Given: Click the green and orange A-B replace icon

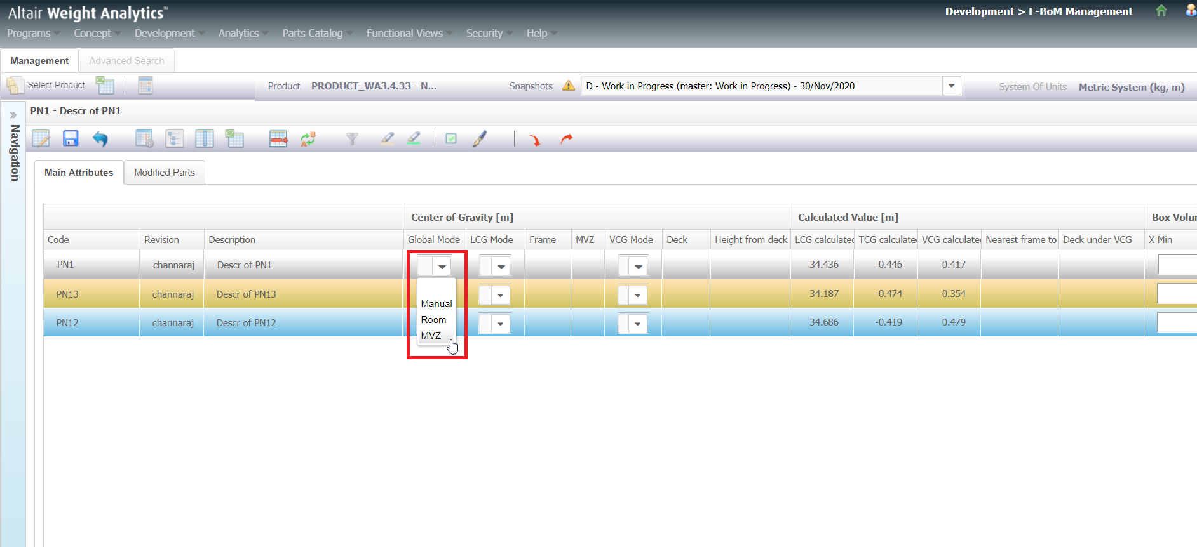Looking at the screenshot, I should coord(308,139).
